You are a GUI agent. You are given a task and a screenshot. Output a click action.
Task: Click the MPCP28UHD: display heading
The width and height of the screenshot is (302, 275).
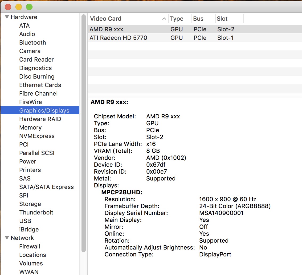pos(122,192)
